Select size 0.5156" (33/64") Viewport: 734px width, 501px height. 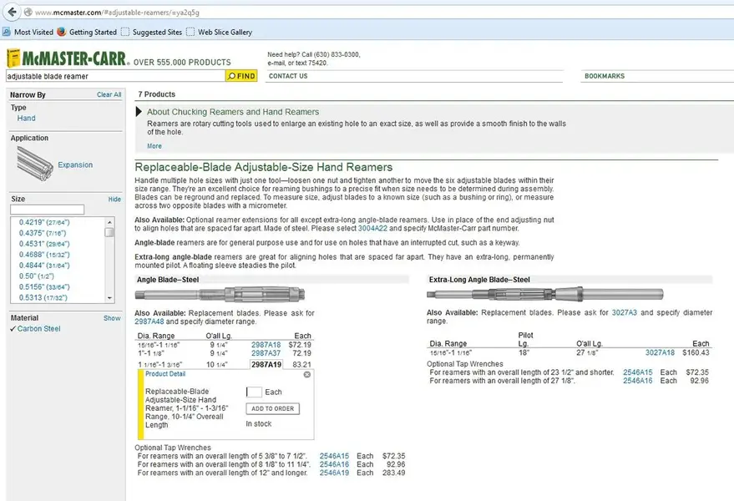(44, 287)
